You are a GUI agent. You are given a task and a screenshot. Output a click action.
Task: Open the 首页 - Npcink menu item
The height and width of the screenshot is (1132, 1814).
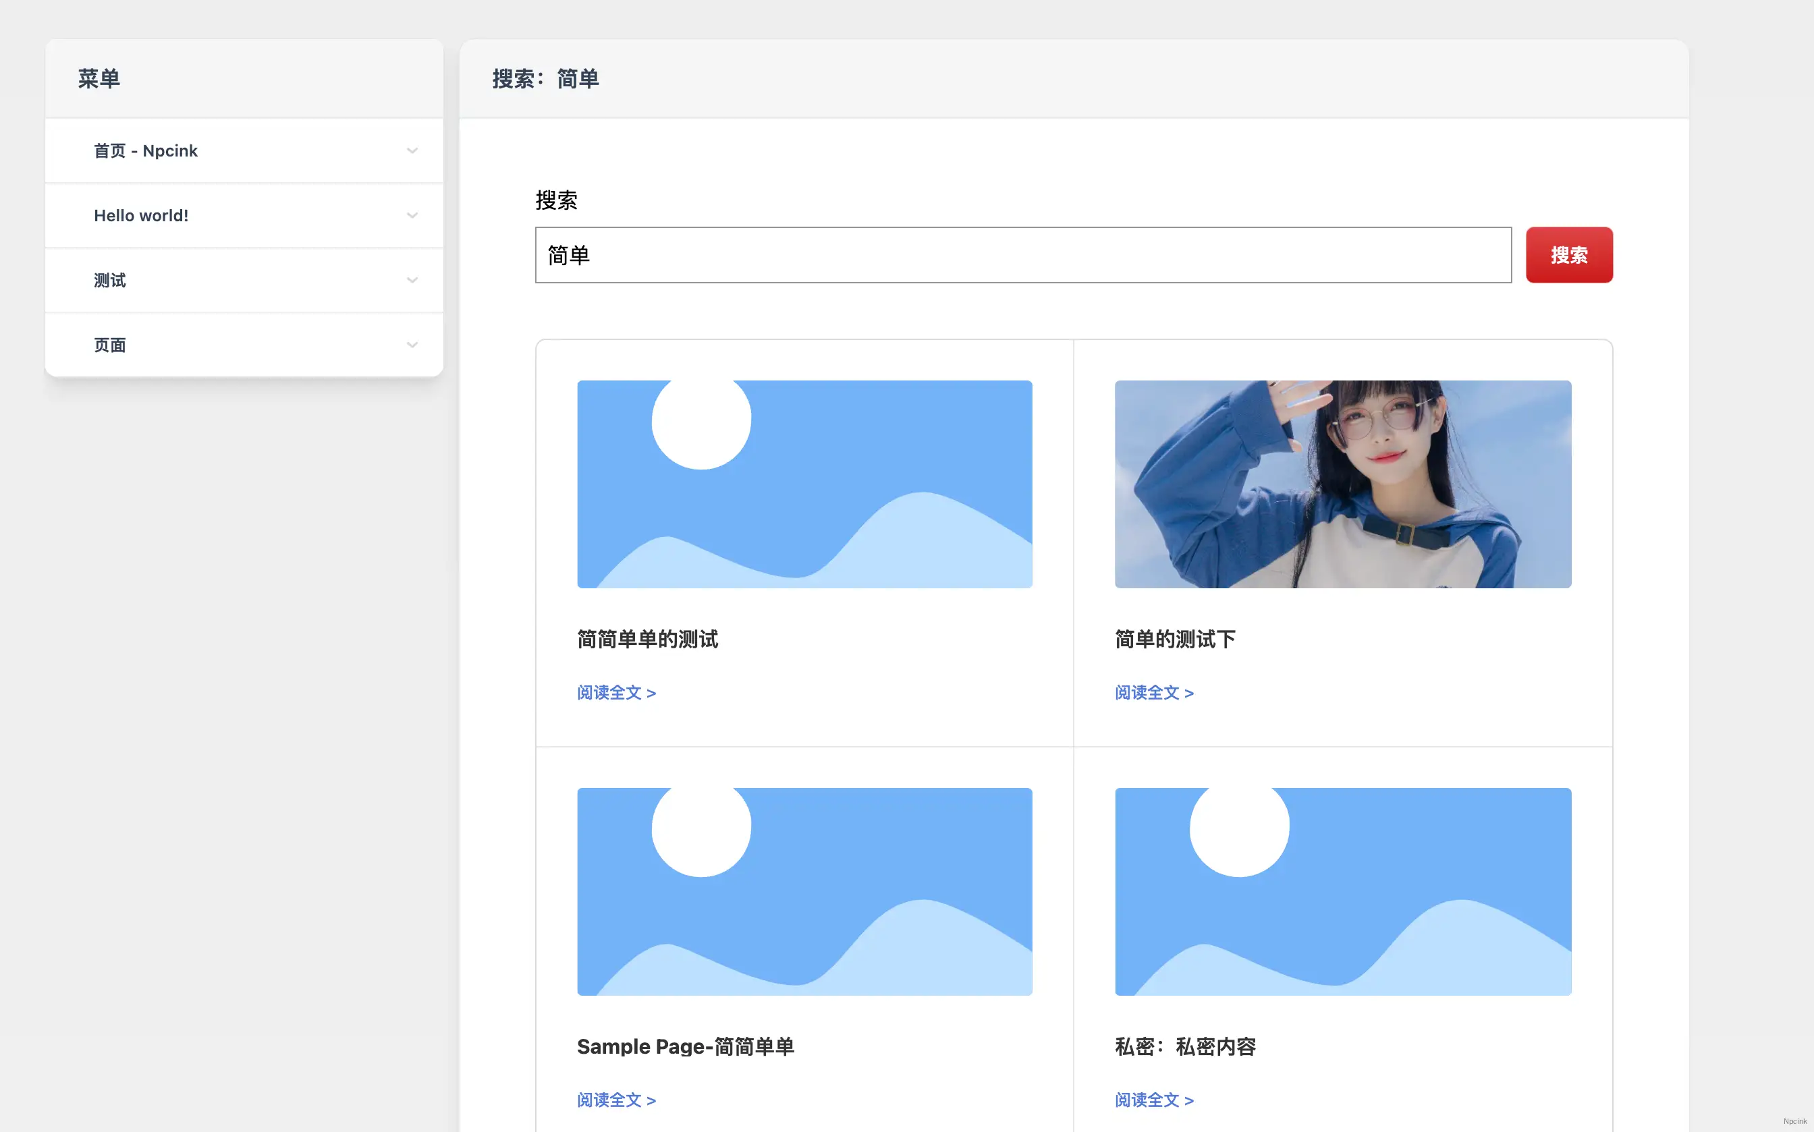click(x=146, y=150)
